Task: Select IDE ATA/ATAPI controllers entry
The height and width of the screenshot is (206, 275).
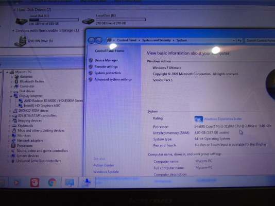Action: 37,115
